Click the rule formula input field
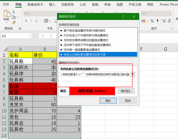178x139 pixels. tap(95, 74)
